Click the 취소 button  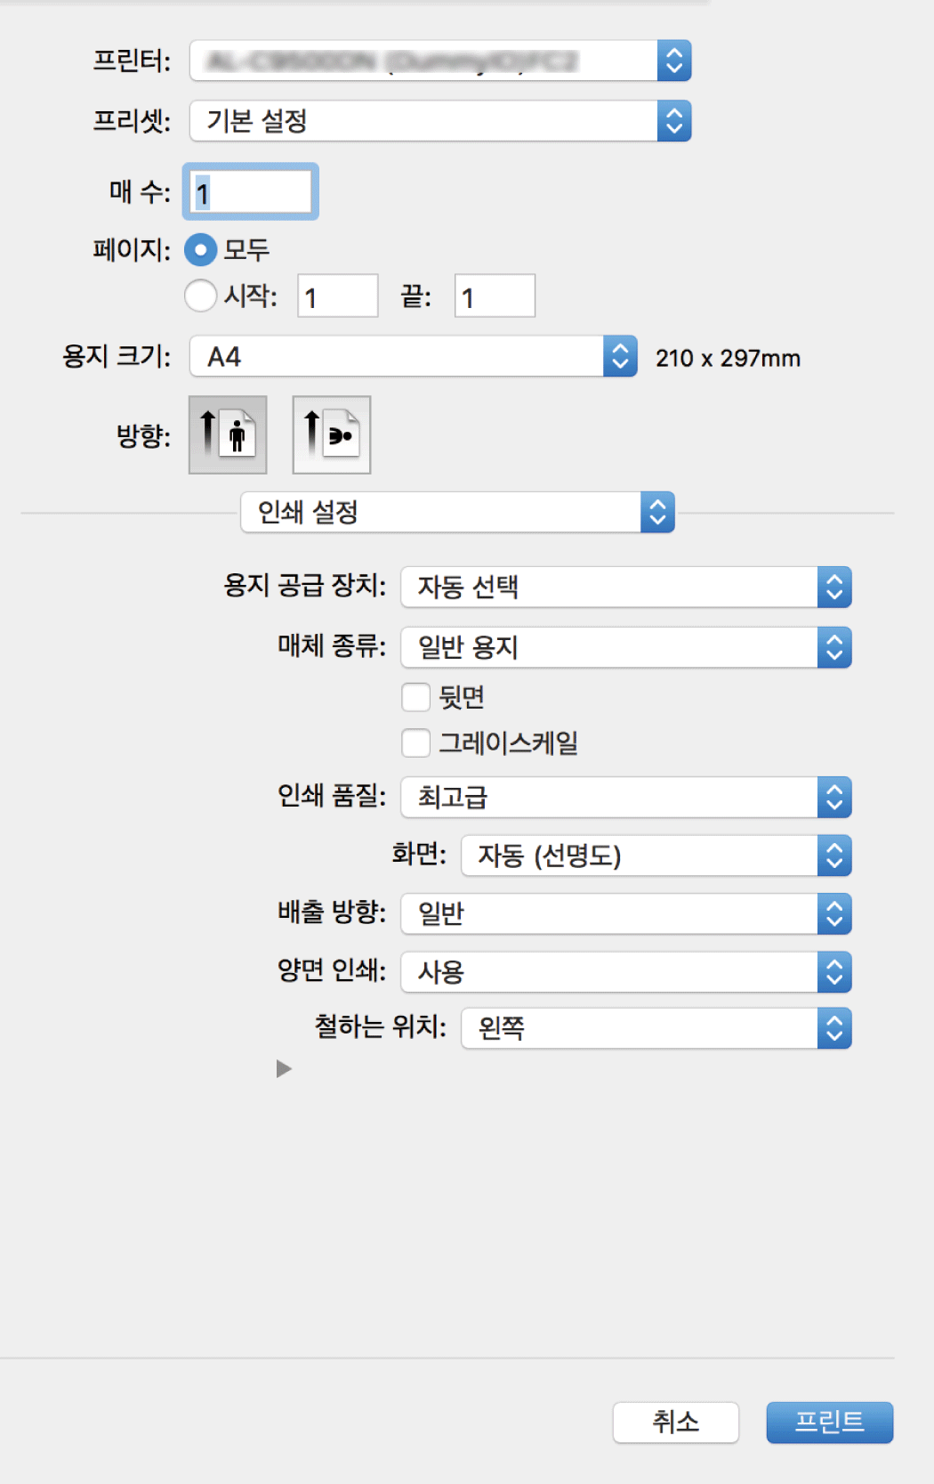pos(675,1422)
